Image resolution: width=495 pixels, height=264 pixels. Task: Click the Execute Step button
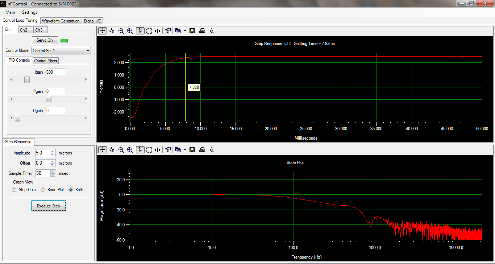(49, 206)
